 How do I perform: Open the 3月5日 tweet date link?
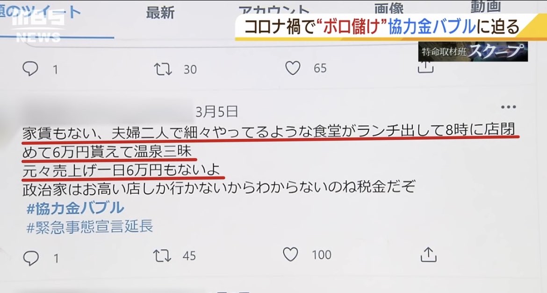(x=216, y=112)
